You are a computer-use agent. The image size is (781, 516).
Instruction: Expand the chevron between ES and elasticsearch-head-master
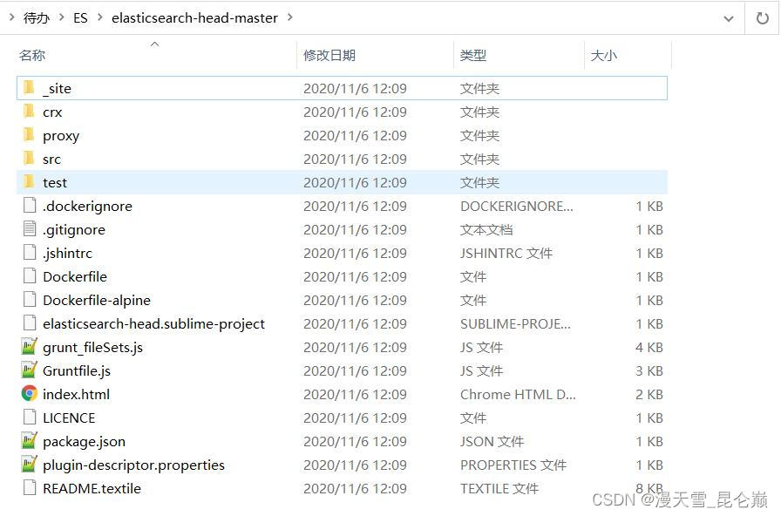coord(100,17)
